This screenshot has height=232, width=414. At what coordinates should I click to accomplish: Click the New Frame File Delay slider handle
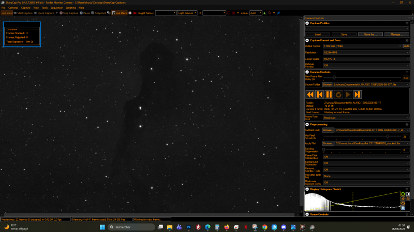click(x=334, y=77)
